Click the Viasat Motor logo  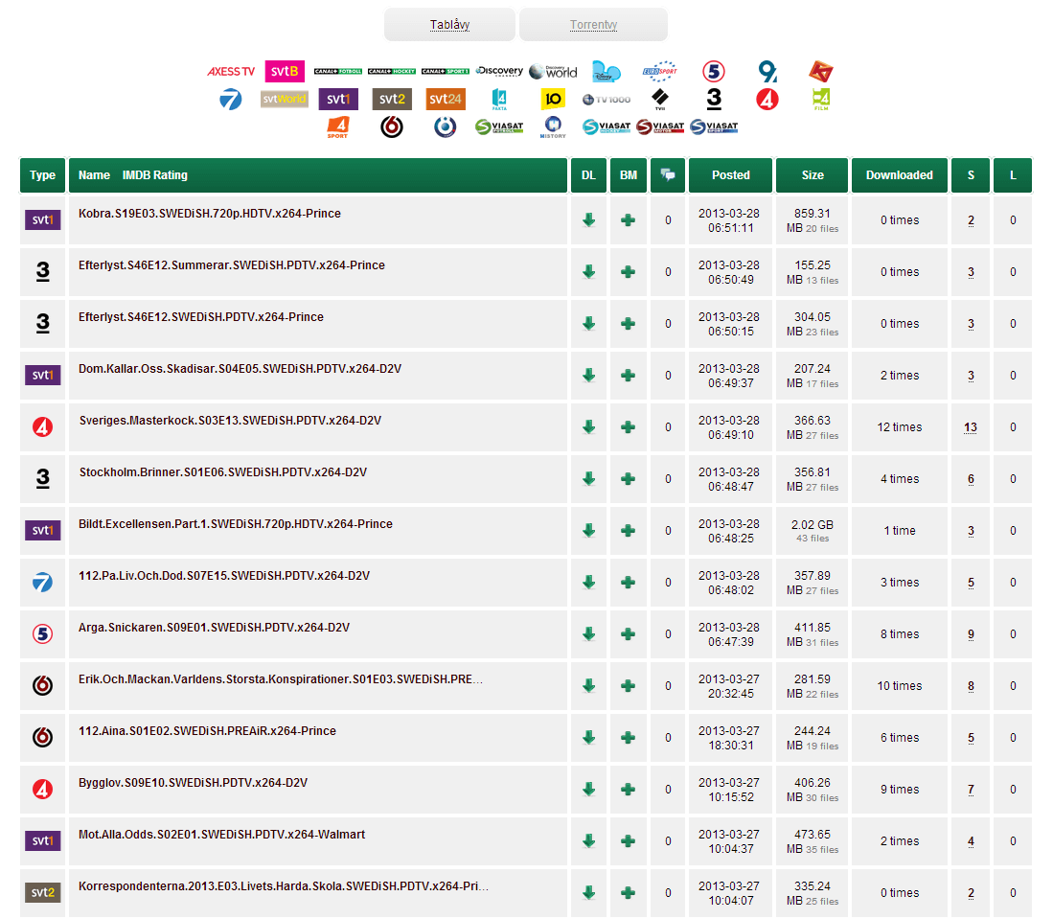point(660,126)
